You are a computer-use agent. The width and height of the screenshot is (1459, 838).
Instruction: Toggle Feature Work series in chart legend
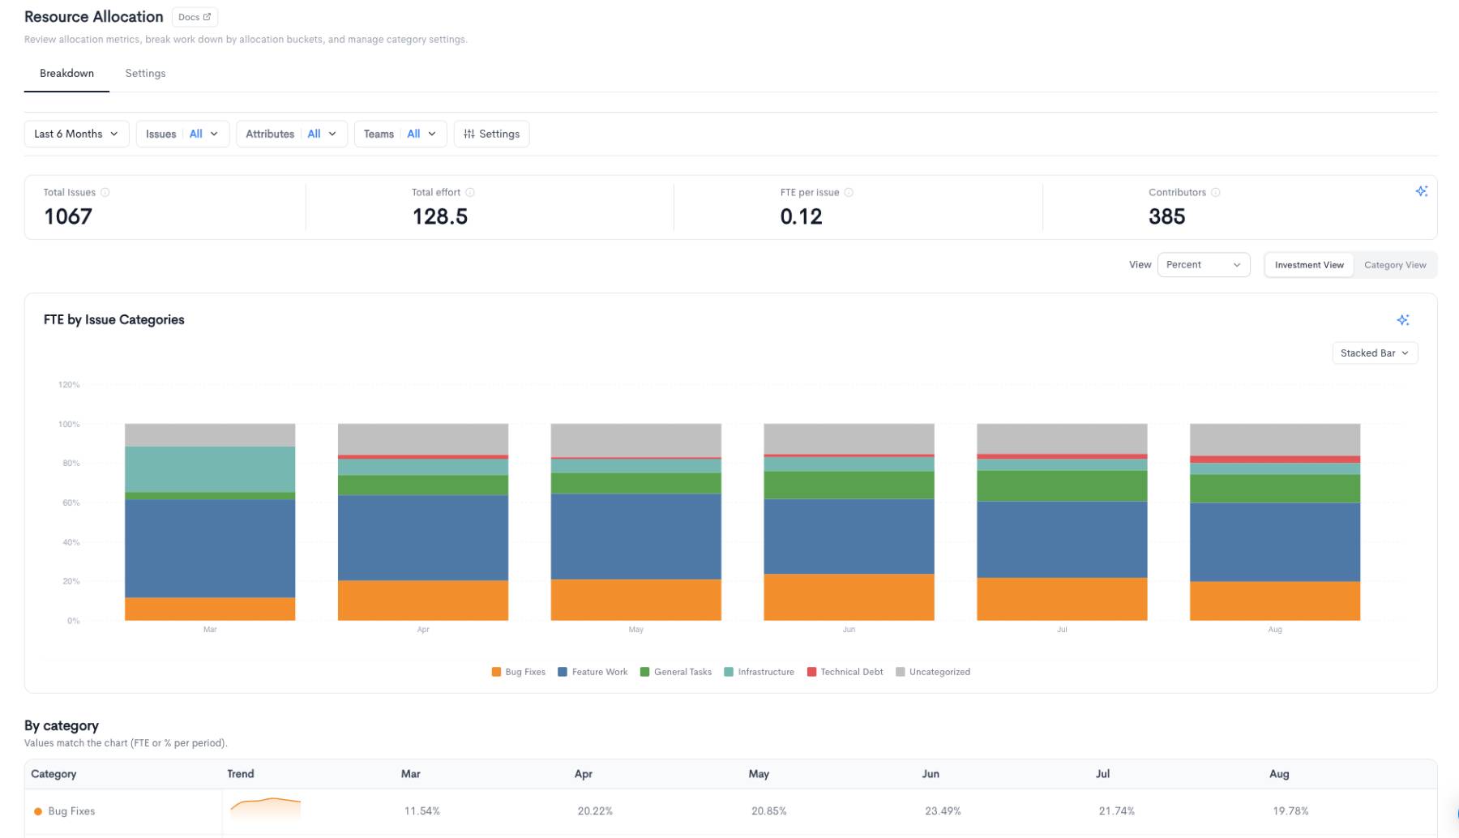coord(593,672)
